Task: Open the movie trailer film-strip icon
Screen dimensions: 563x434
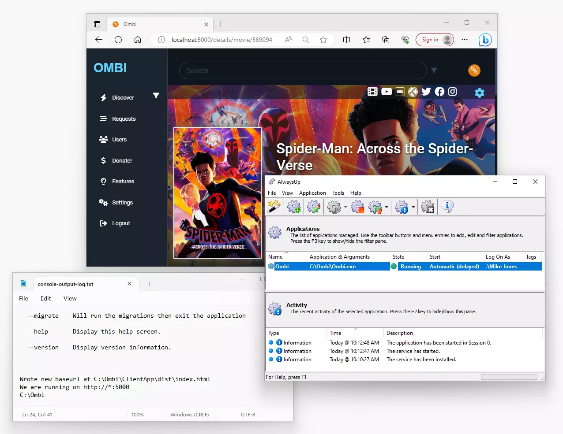Action: point(372,92)
